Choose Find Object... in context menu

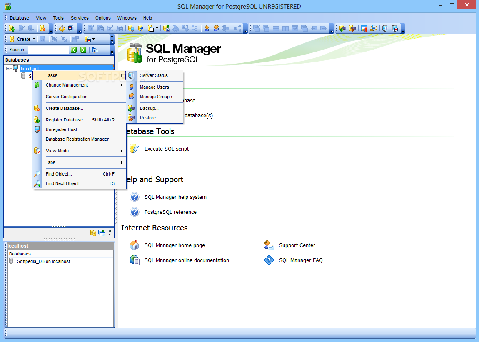click(x=79, y=174)
